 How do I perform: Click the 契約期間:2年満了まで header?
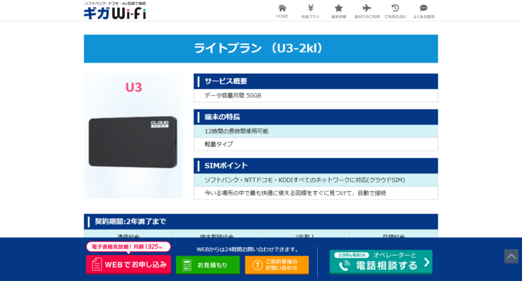(260, 222)
